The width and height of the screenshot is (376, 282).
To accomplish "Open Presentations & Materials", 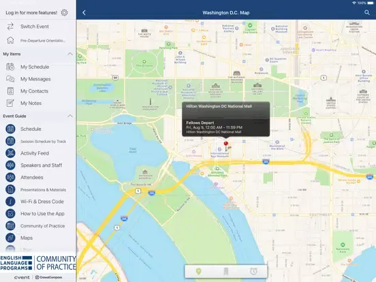I will [x=38, y=189].
